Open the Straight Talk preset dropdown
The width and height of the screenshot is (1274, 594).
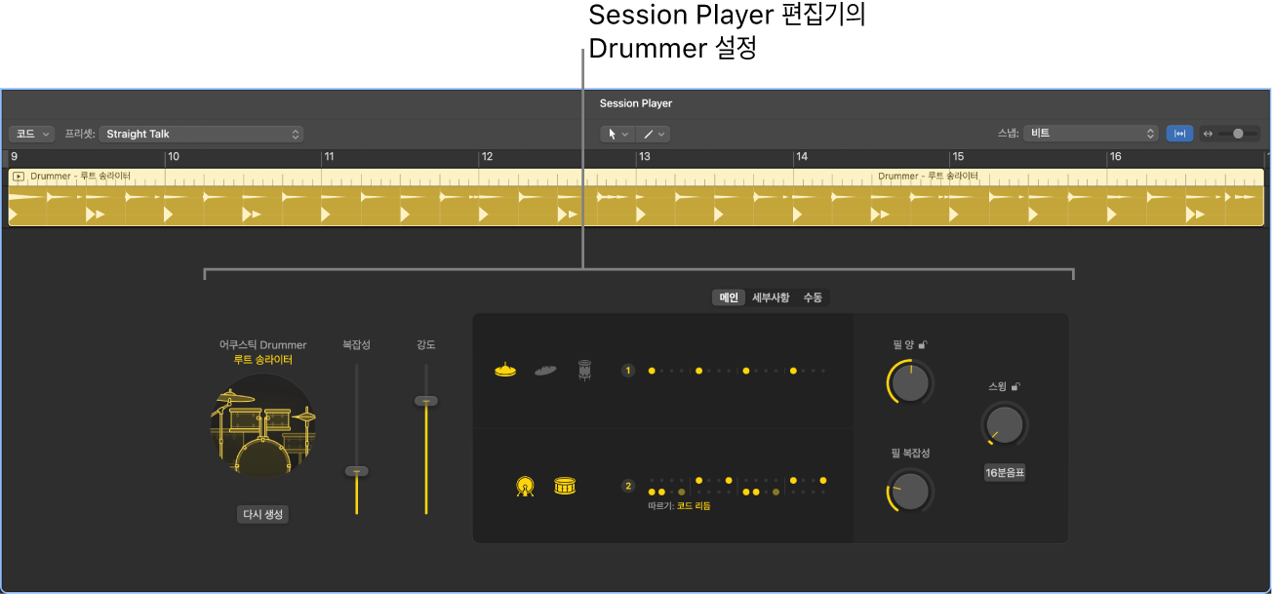click(x=201, y=134)
